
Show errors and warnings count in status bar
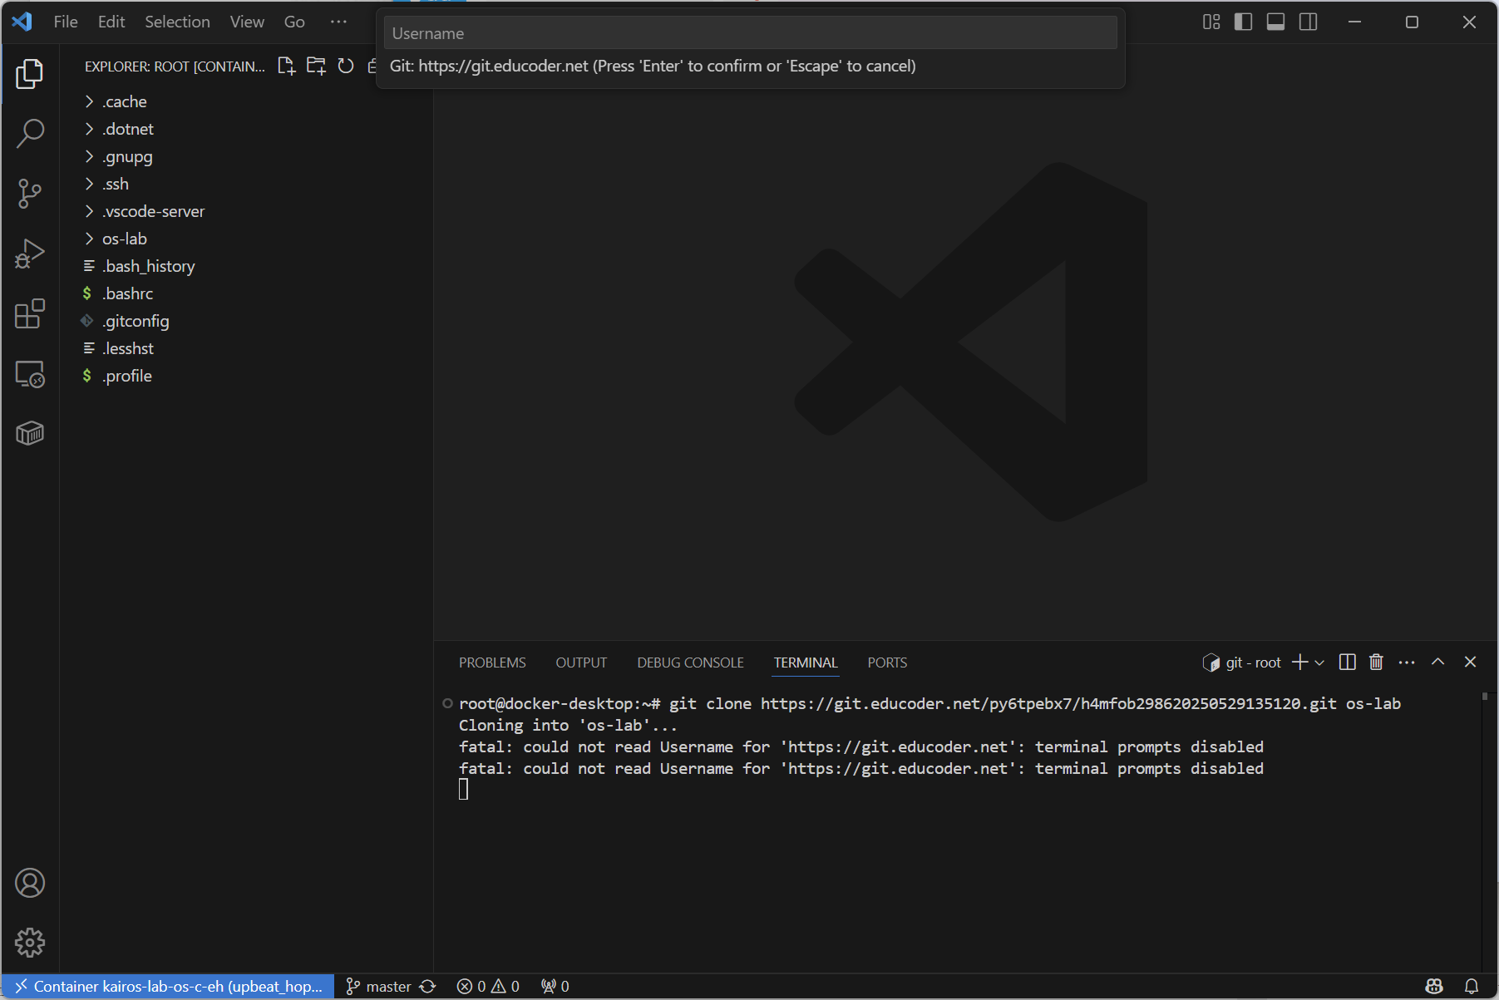pos(488,987)
